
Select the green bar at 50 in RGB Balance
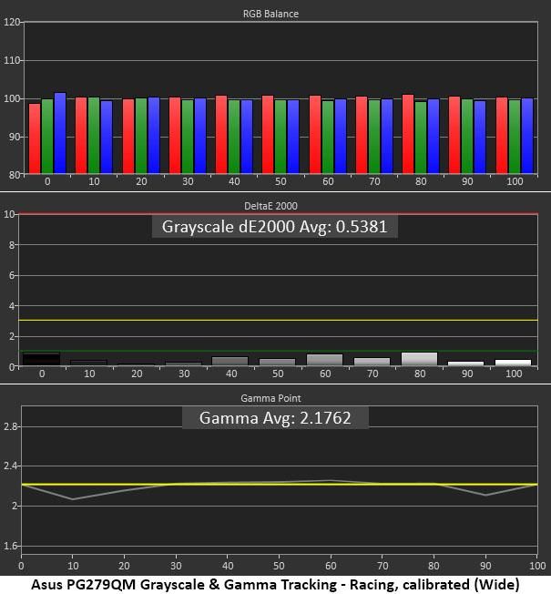[x=281, y=137]
